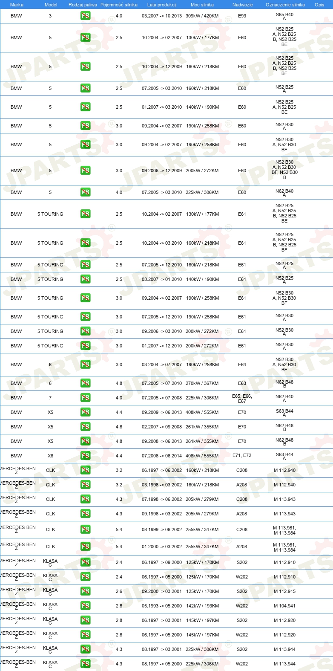Click the fuel icon for 5 TOURING 01.2007 -> 12.2010
Viewport: 333px width, 671px height.
(86, 346)
